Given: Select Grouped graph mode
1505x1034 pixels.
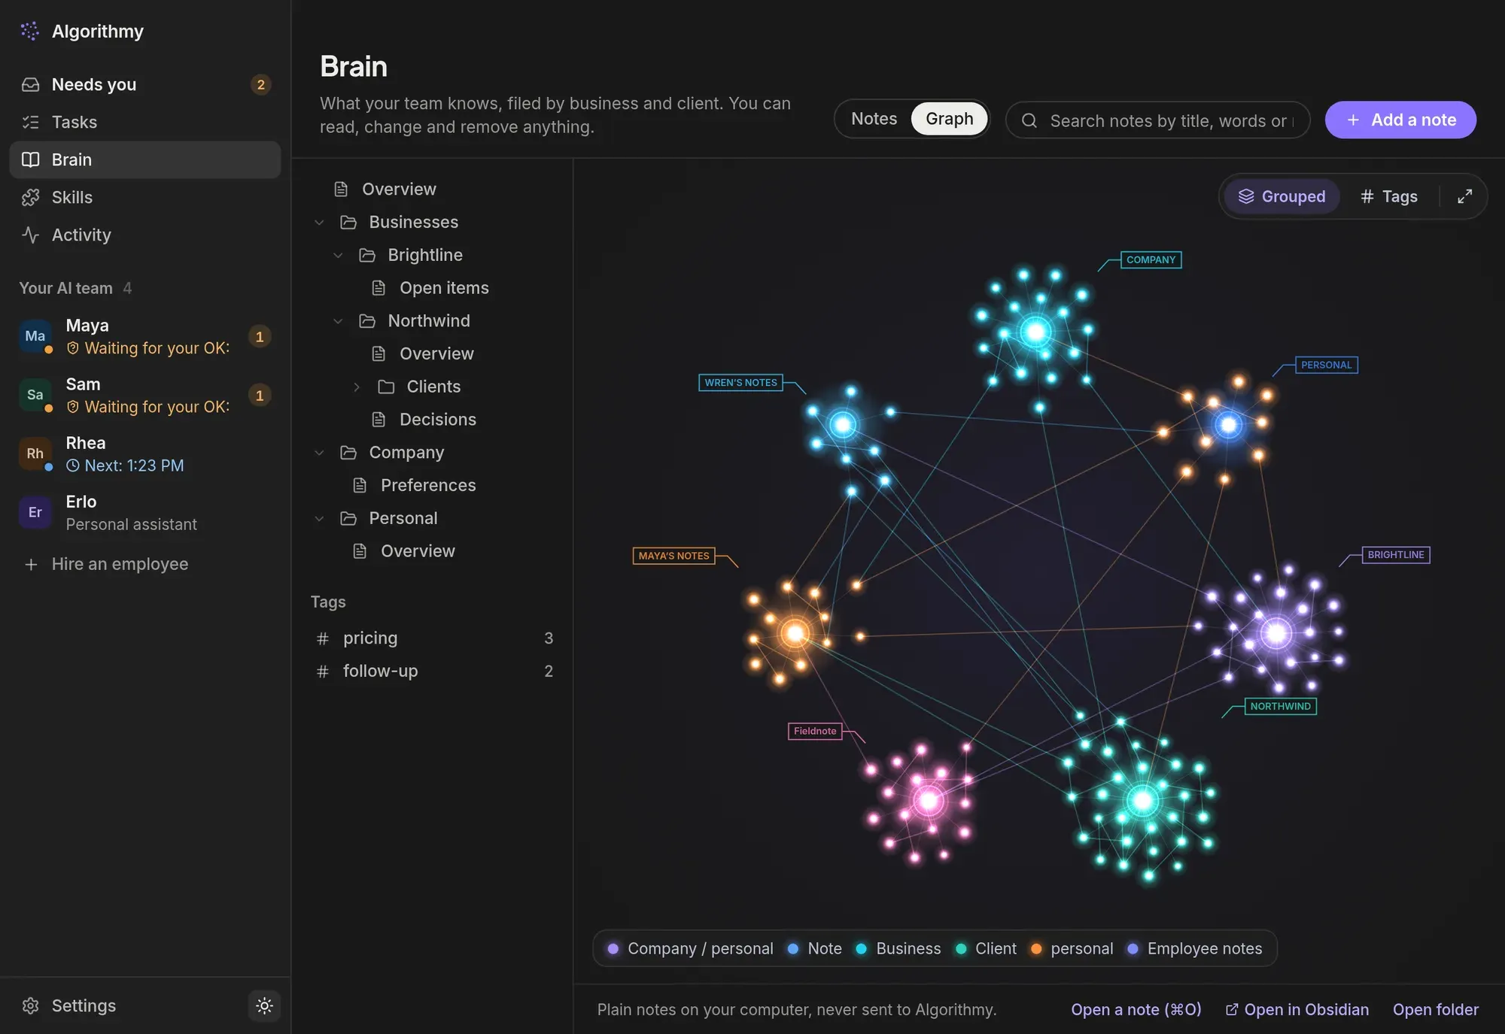Looking at the screenshot, I should pos(1282,196).
